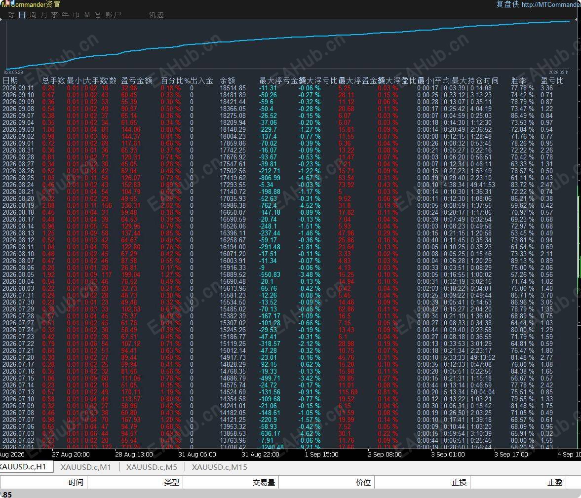Click the 胜率 win-rate column heading
581x498 pixels.
coord(518,80)
